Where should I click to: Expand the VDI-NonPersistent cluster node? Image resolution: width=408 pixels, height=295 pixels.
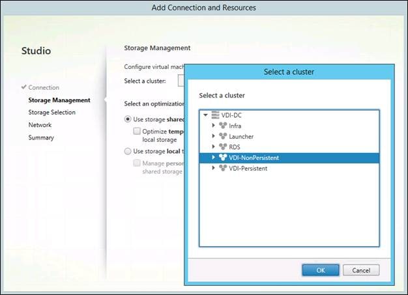(x=213, y=157)
